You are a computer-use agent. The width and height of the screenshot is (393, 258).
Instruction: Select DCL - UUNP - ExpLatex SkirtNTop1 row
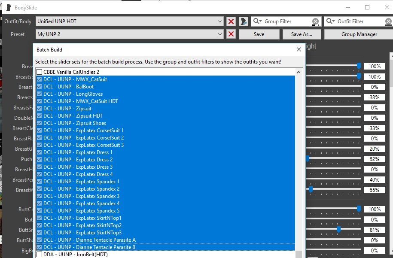coord(165,218)
